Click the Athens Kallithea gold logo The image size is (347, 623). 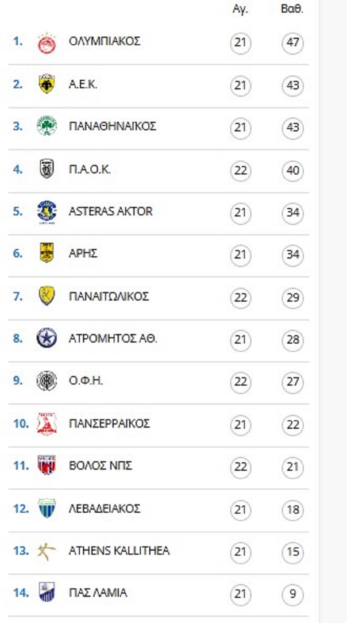click(46, 550)
